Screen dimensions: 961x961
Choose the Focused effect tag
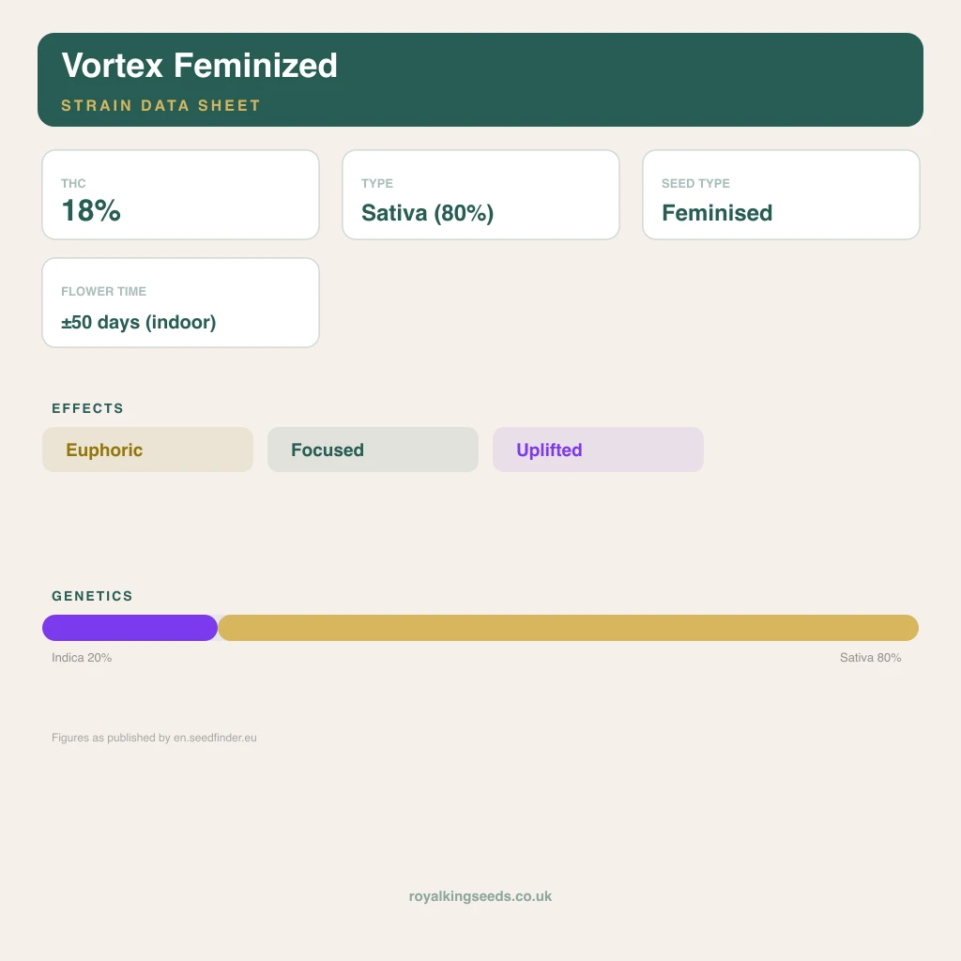pyautogui.click(x=373, y=450)
